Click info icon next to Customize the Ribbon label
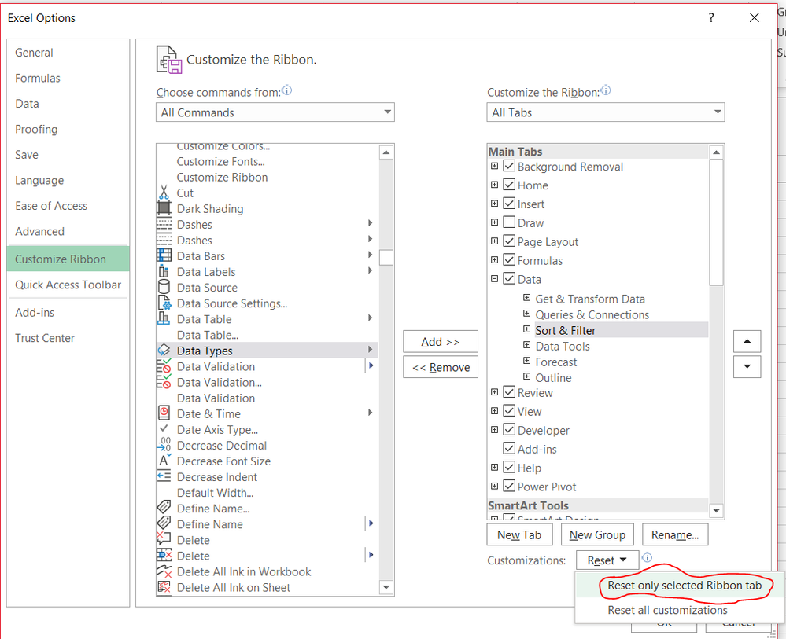Screen dimensions: 786x639 click(x=606, y=90)
